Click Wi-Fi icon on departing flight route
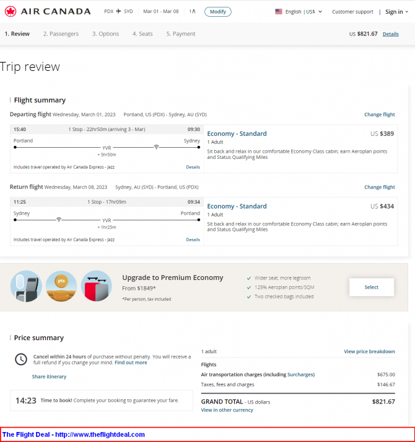This screenshot has height=442, width=415. coord(156,147)
